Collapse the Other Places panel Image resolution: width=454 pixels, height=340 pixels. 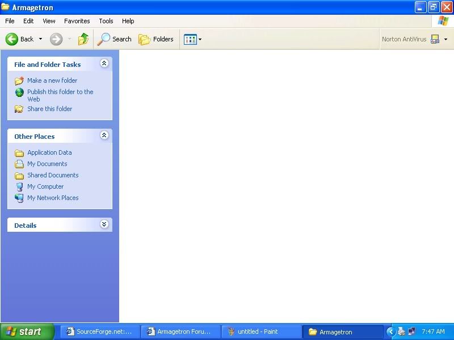pos(104,136)
